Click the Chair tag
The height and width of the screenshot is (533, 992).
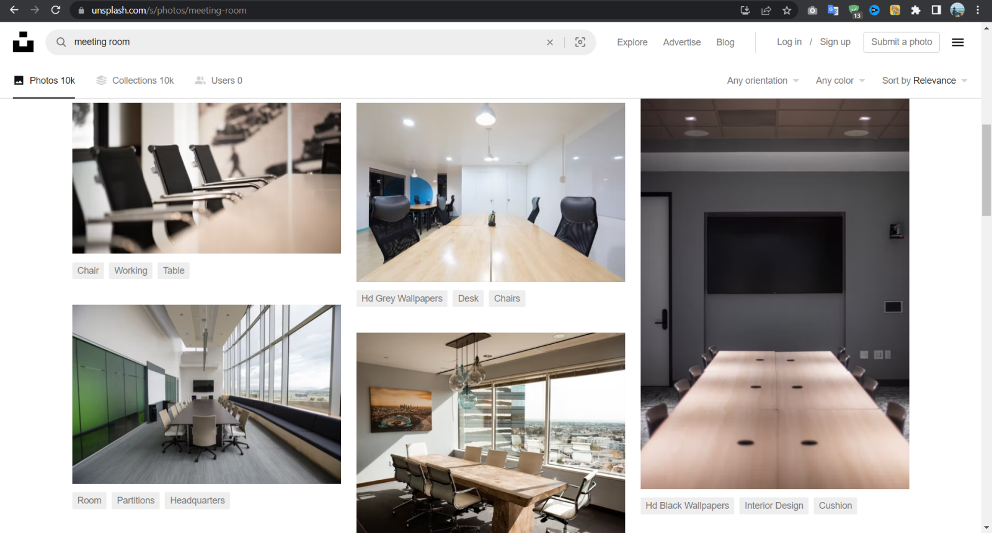pos(88,271)
